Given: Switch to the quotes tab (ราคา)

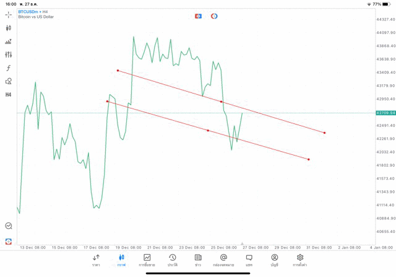Looking at the screenshot, I should [96, 260].
